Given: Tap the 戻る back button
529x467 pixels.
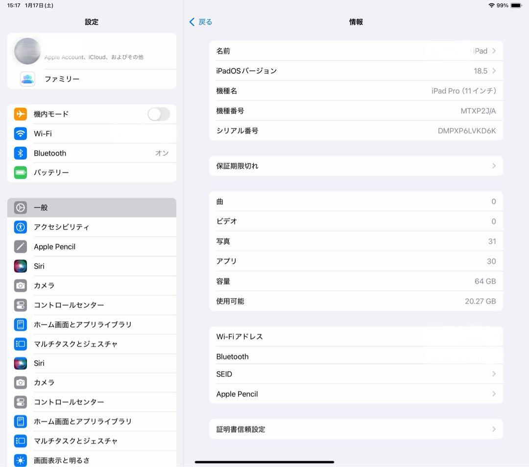Looking at the screenshot, I should (x=200, y=22).
